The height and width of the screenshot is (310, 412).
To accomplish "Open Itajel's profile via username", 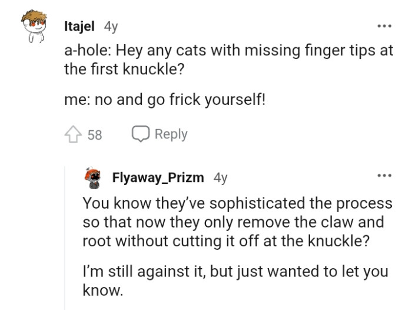I will tap(81, 27).
